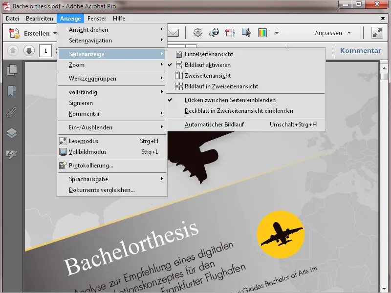Click the vertical scrollbar thumb
Viewport: 391px width, 293px height.
coord(384,76)
